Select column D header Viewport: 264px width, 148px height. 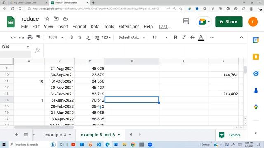(x=132, y=61)
